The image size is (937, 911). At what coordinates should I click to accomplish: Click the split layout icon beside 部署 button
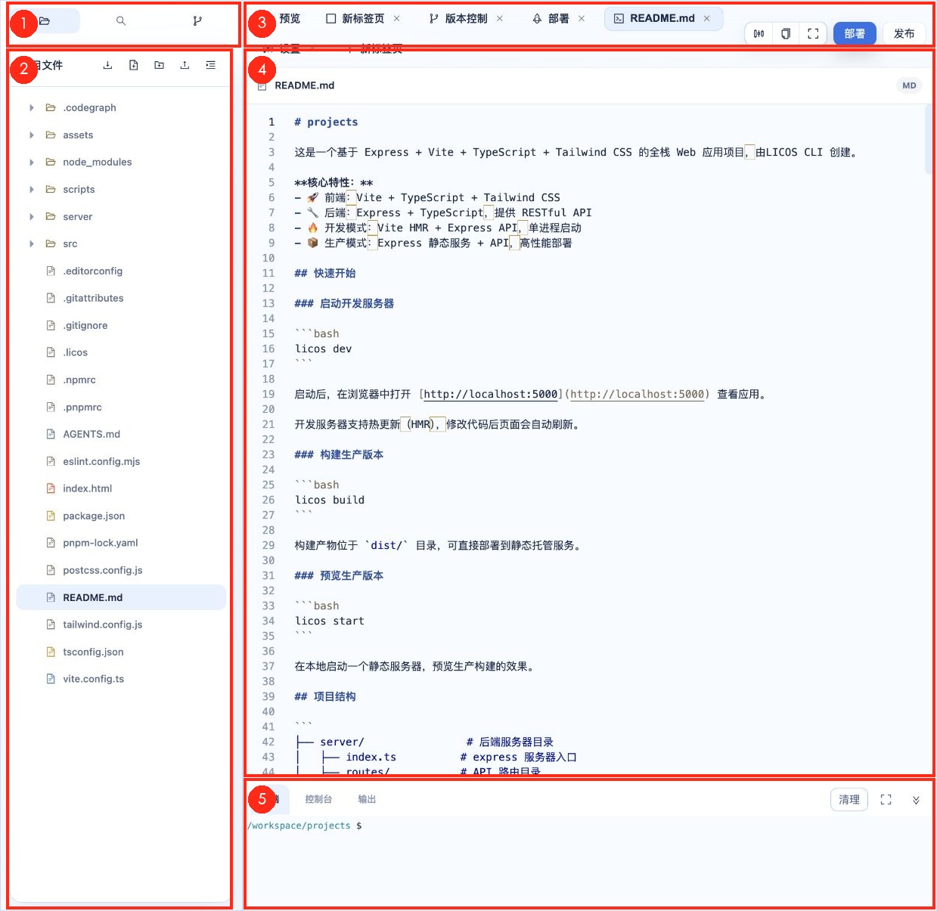759,33
